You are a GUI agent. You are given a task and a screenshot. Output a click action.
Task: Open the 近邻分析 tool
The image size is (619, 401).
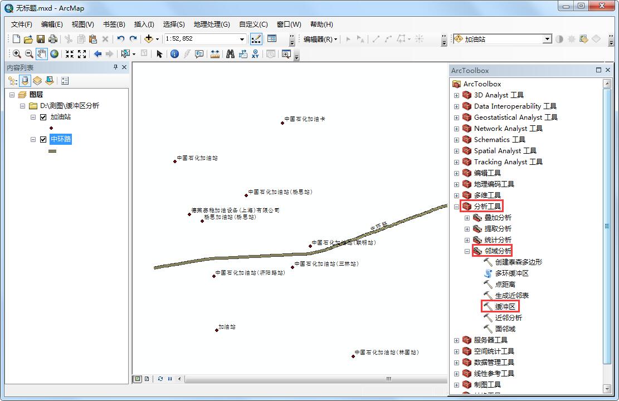(x=503, y=317)
